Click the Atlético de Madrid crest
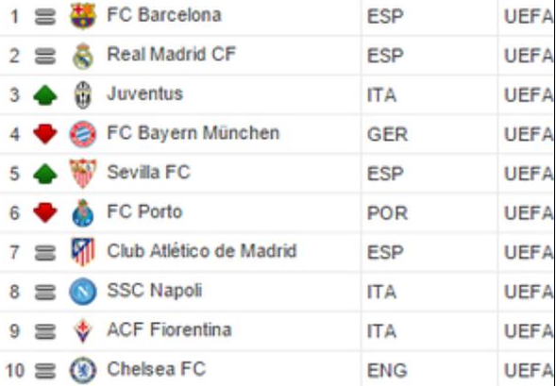The width and height of the screenshot is (556, 386). [83, 252]
